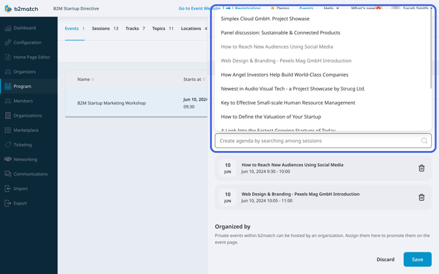The image size is (439, 274).
Task: Save the event changes
Action: [417, 259]
